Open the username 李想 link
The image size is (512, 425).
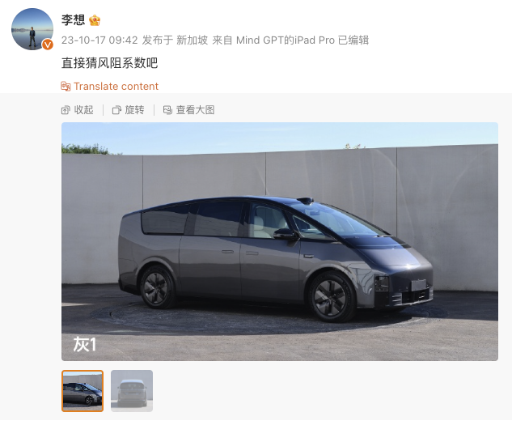coord(73,20)
